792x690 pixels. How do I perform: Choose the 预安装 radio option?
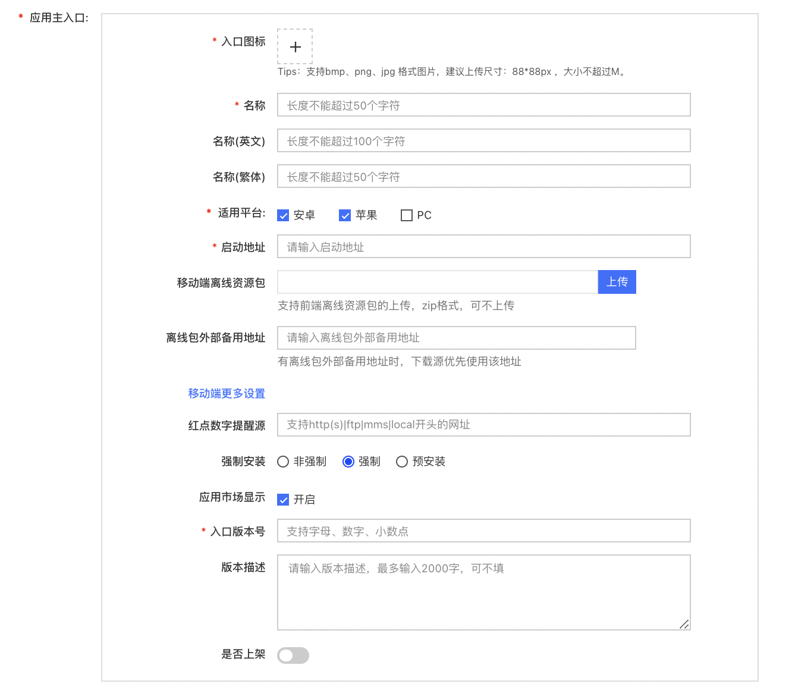click(402, 462)
